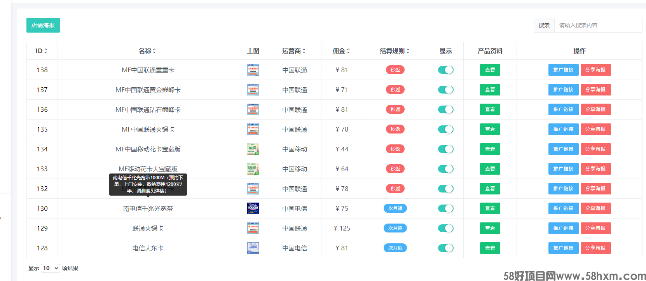This screenshot has height=281, width=646.
Task: Sort the table by 结算规则 column
Action: pos(395,51)
